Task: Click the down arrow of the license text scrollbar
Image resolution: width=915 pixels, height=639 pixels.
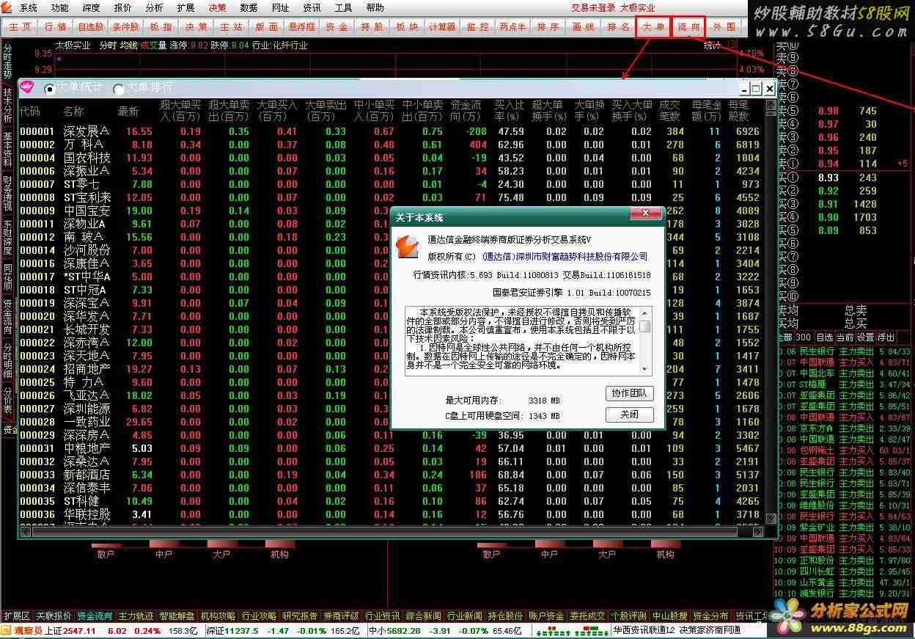Action: [x=645, y=370]
